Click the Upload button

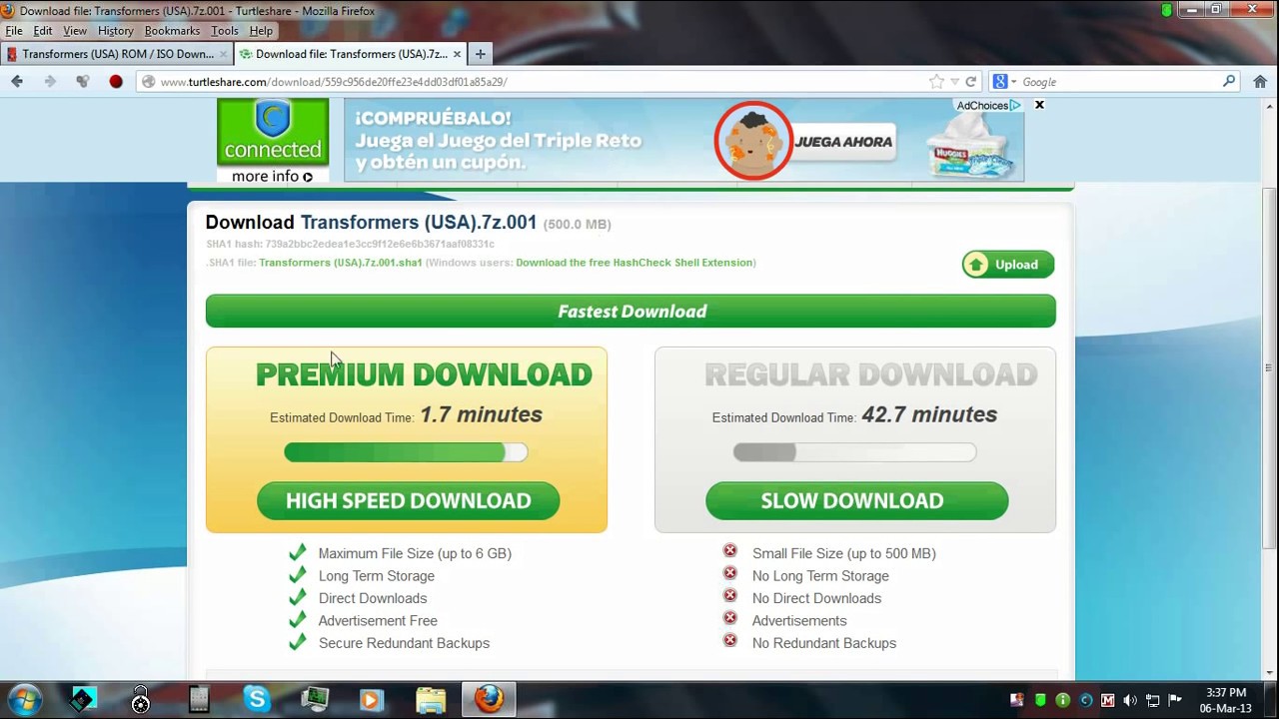(1008, 265)
